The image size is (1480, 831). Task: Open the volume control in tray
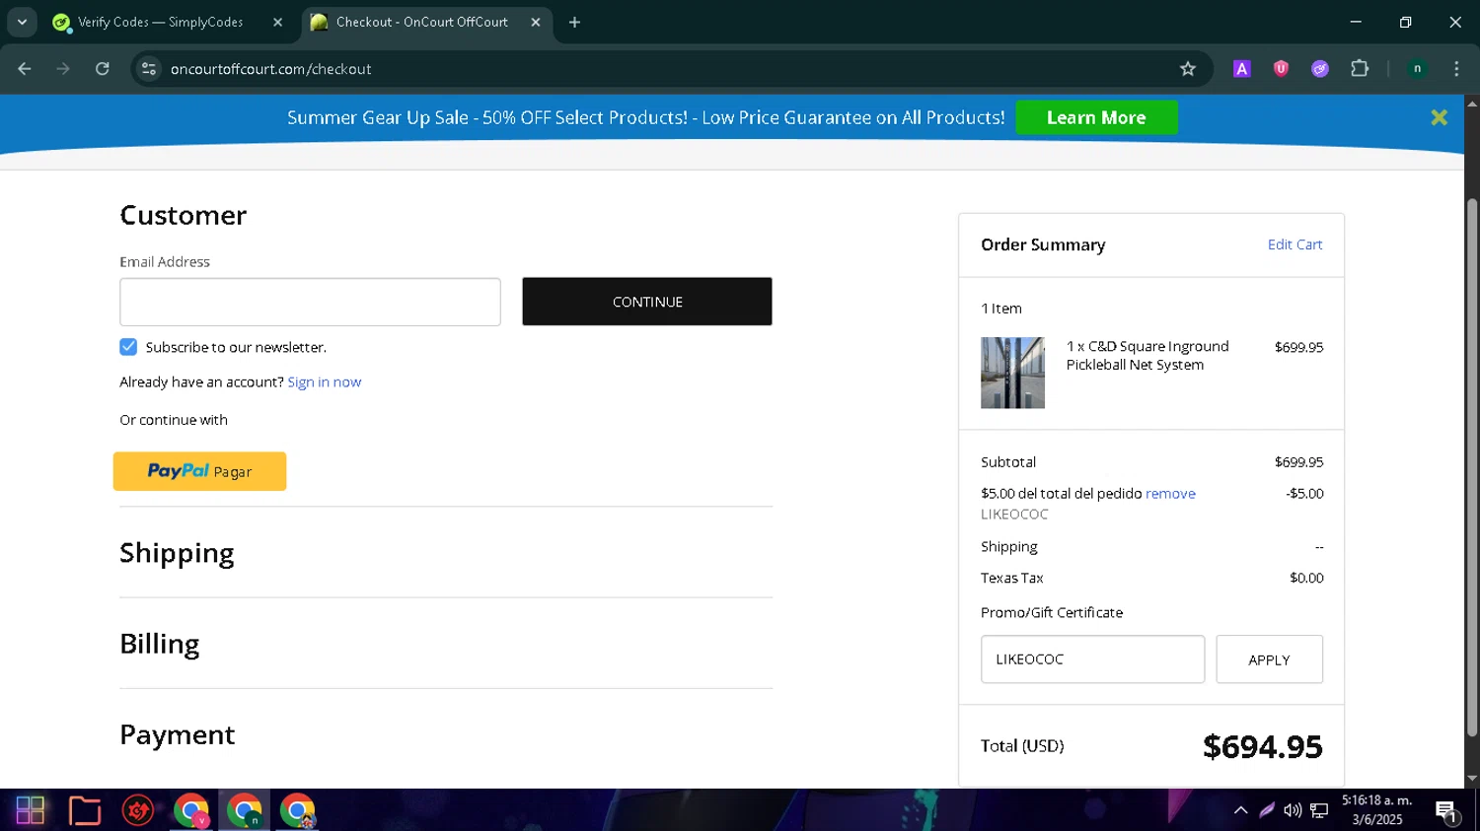[x=1293, y=810]
